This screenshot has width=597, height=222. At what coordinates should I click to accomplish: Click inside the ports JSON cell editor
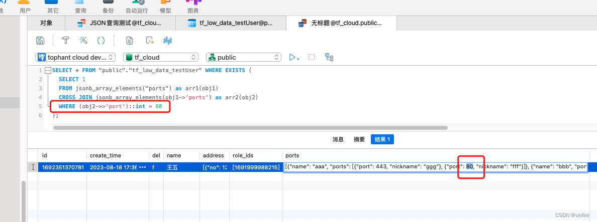pyautogui.click(x=436, y=167)
